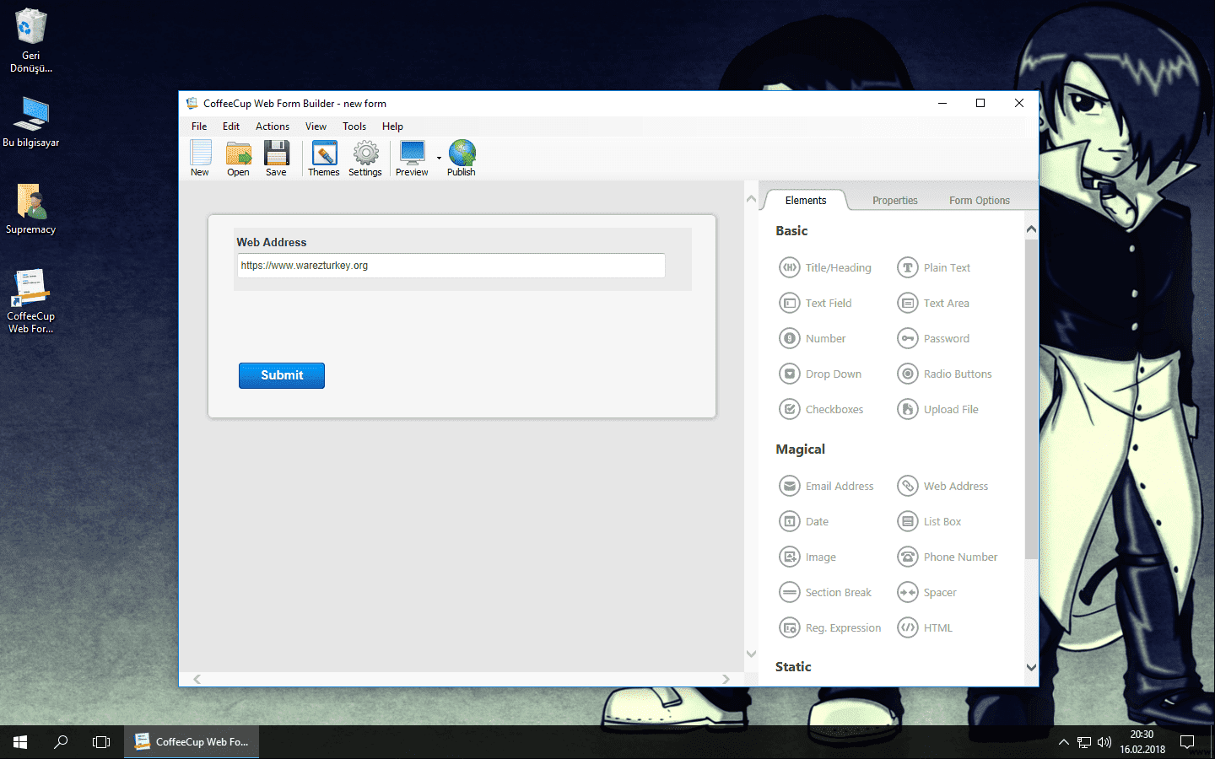This screenshot has height=759, width=1215.
Task: Add a Date element
Action: tap(804, 521)
